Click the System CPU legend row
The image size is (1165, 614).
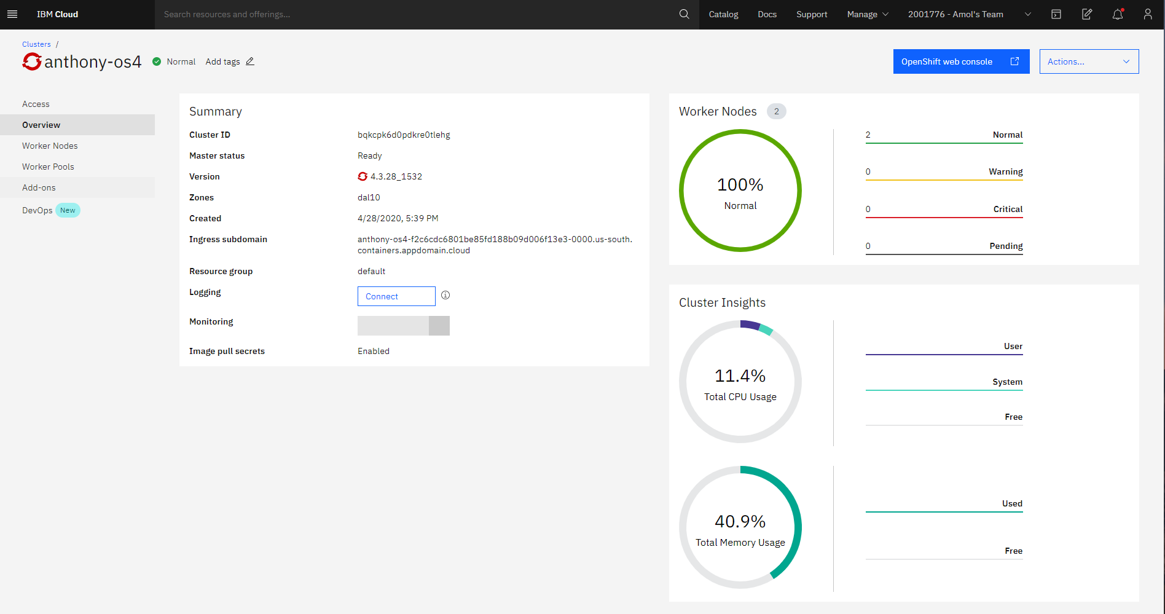click(944, 384)
